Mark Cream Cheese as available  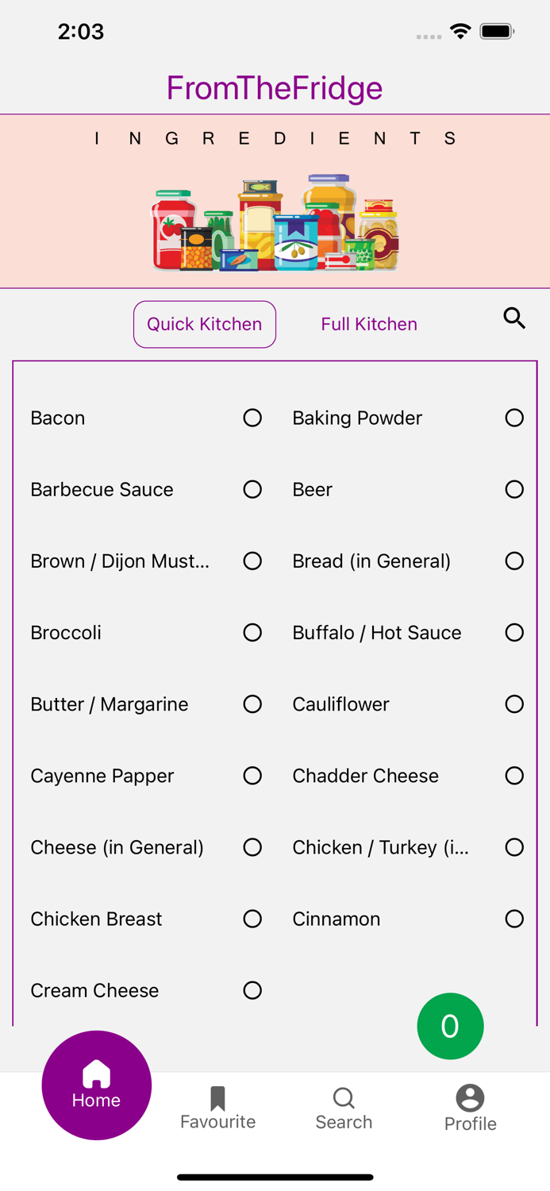(x=252, y=990)
